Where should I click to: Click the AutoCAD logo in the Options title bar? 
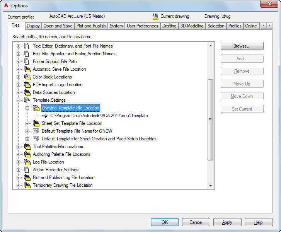[x=6, y=5]
